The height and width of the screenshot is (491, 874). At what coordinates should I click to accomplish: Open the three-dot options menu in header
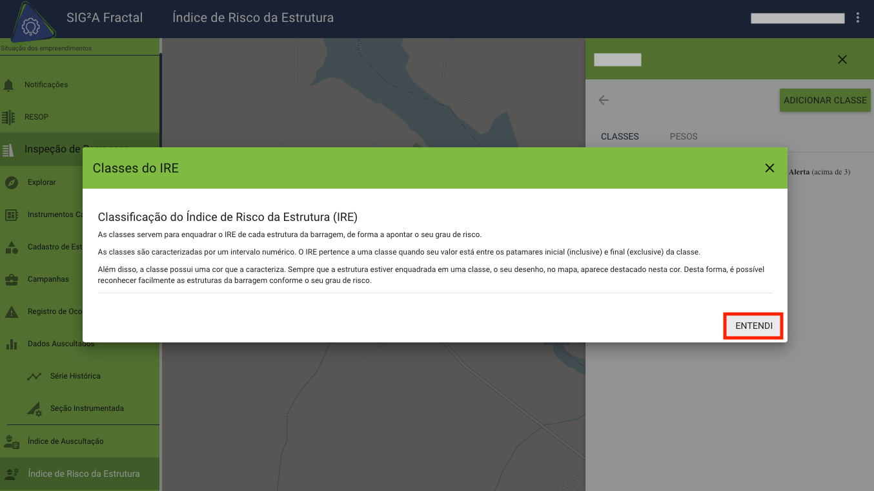click(858, 18)
